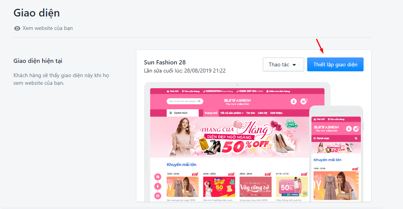
Task: Click Khuyến mãi lớn heading in mobile preview
Action: pyautogui.click(x=328, y=160)
